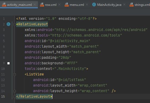Click the XML file icon on row.xml tab
The height and width of the screenshot is (103, 150).
click(x=42, y=5)
